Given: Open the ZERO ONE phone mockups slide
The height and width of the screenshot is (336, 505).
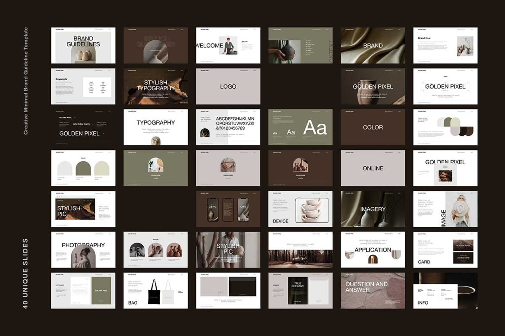Looking at the screenshot, I should point(228,209).
